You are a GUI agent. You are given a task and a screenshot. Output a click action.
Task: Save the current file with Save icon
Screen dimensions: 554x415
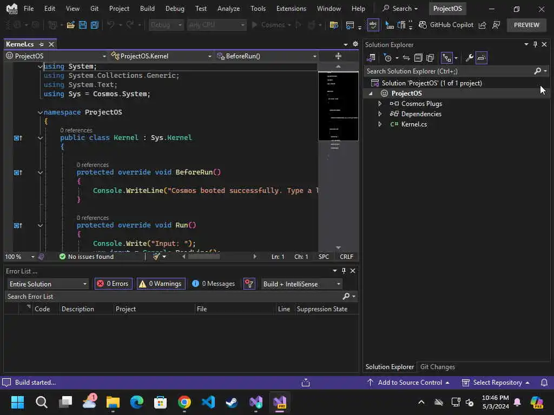click(x=83, y=25)
